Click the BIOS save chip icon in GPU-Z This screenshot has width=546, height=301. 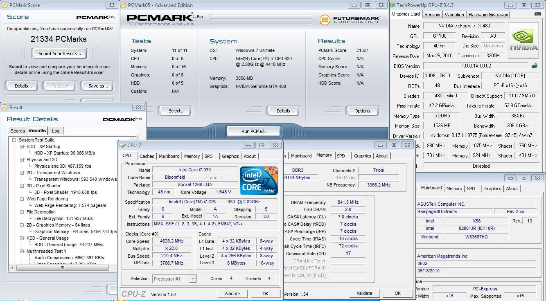point(535,65)
